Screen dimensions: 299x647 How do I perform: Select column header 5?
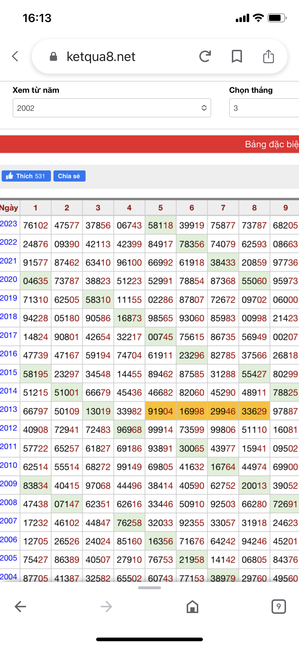[161, 208]
